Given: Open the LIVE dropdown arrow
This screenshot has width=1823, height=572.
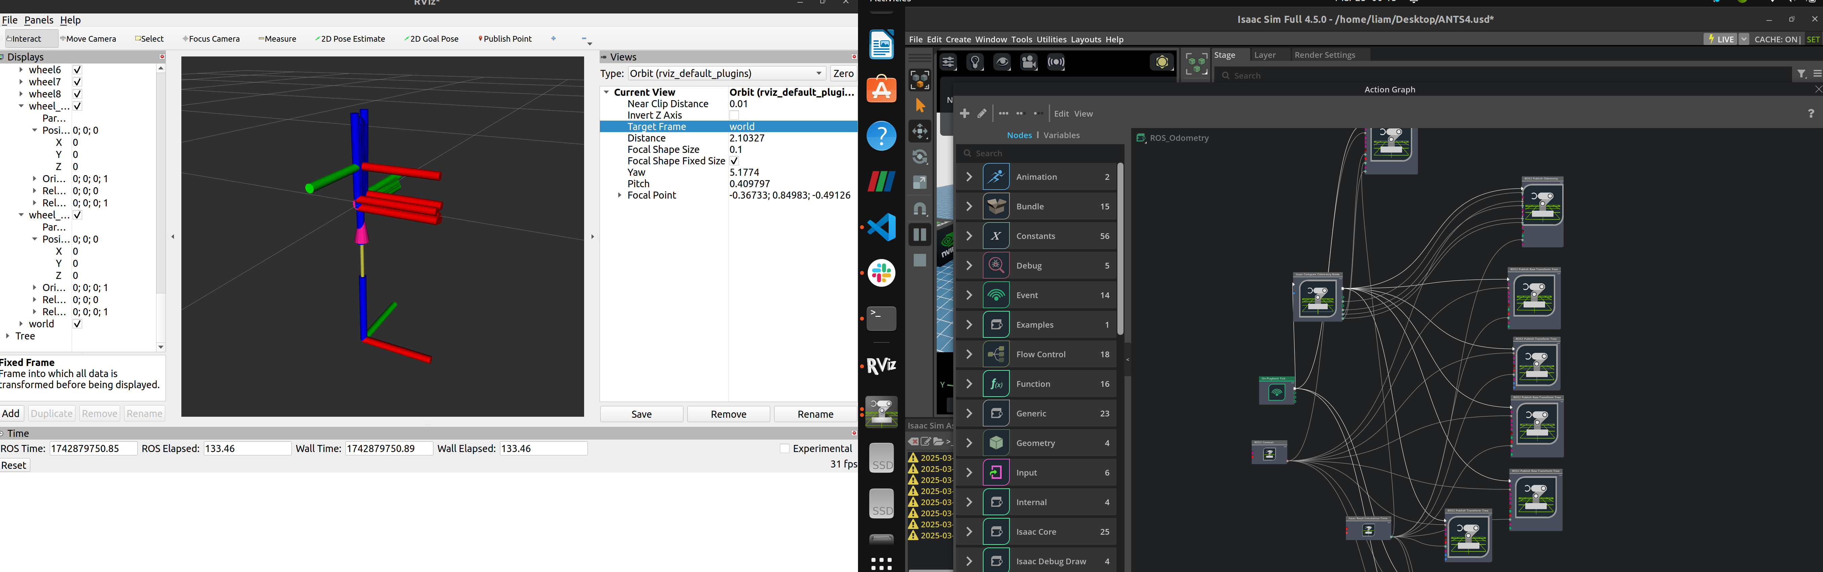Looking at the screenshot, I should (x=1744, y=40).
